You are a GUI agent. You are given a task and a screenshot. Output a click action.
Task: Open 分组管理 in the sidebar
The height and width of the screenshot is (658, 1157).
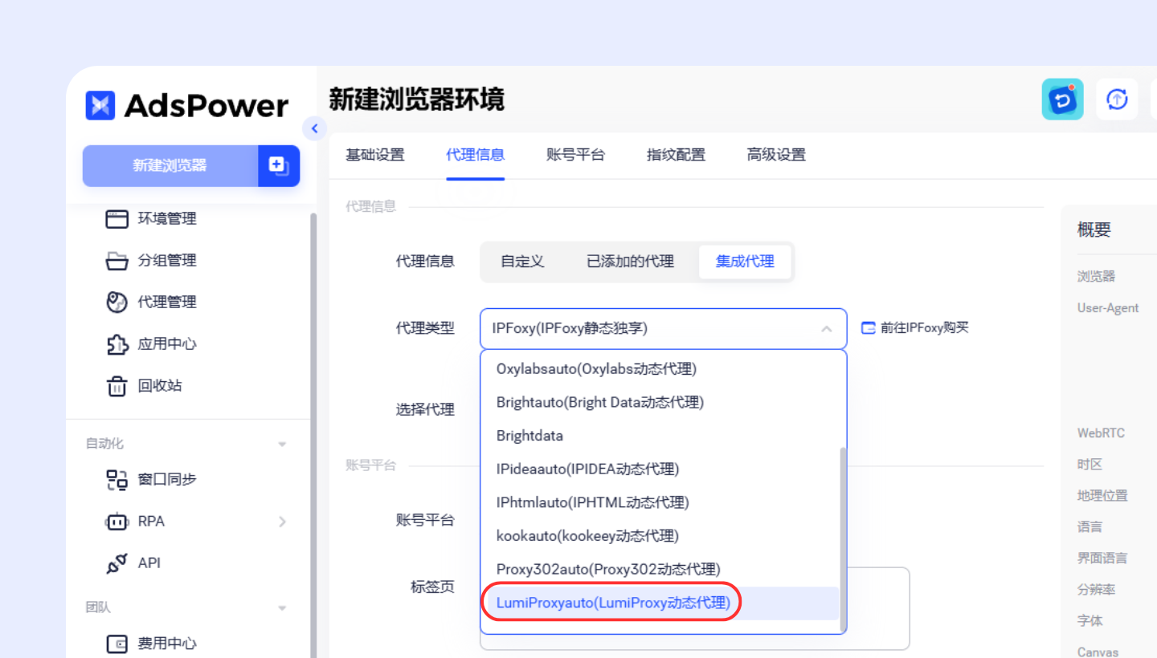coord(167,260)
